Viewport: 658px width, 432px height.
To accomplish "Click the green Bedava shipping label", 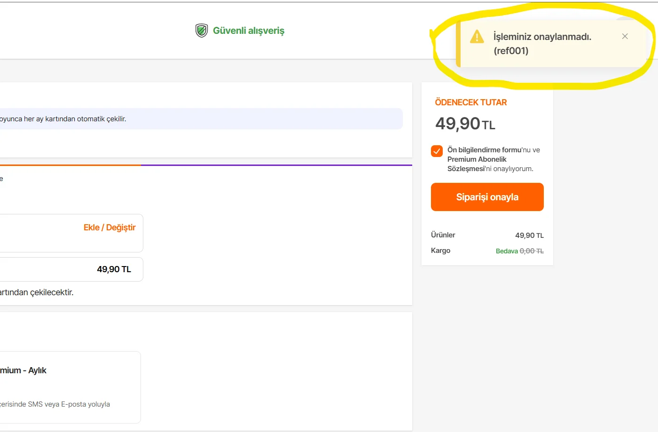I will point(507,251).
